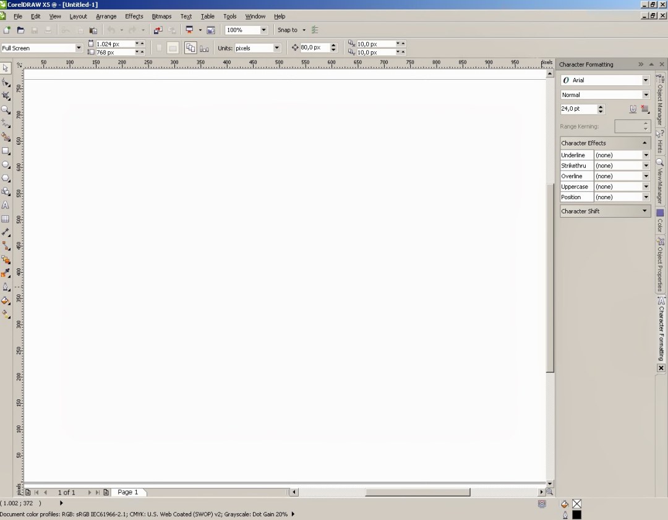668x520 pixels.
Task: Pick the Polygon tool
Action: click(x=6, y=178)
